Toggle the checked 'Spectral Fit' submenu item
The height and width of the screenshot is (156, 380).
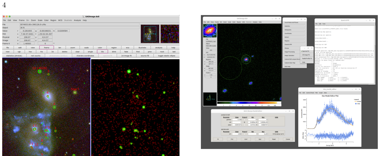306,51
